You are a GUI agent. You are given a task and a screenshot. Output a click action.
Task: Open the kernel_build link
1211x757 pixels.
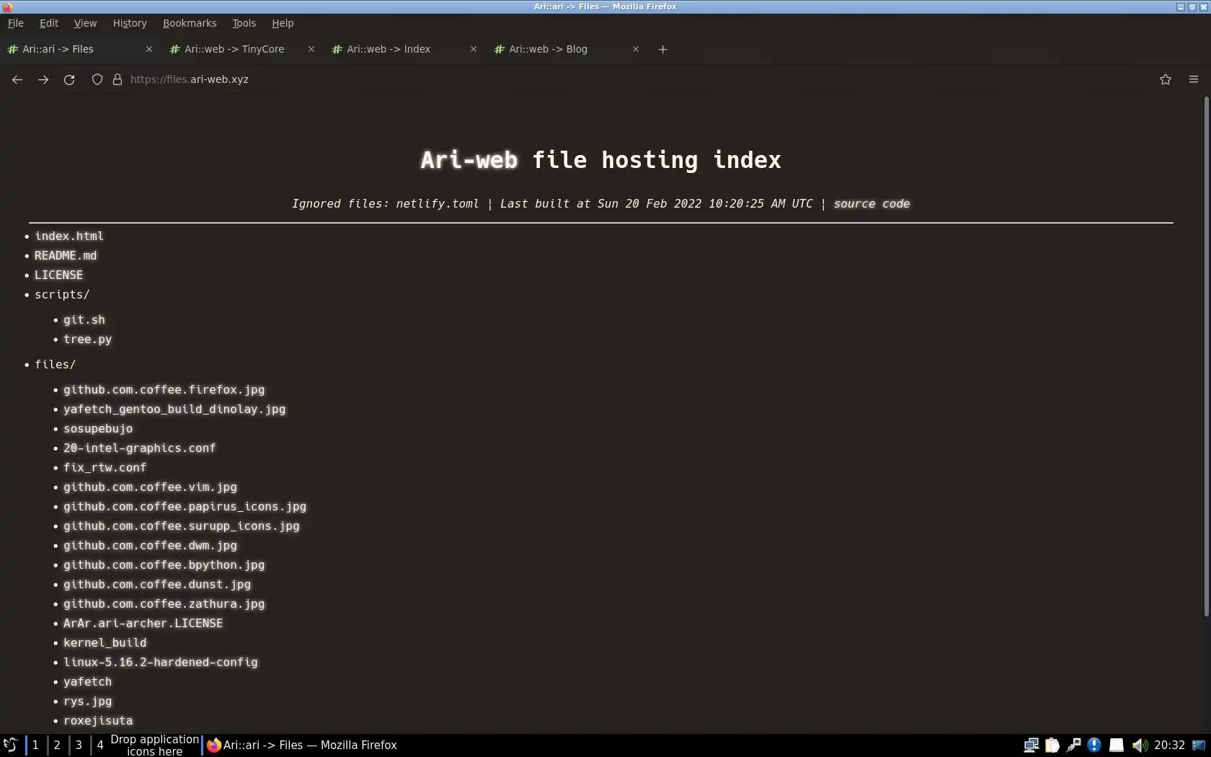point(105,643)
